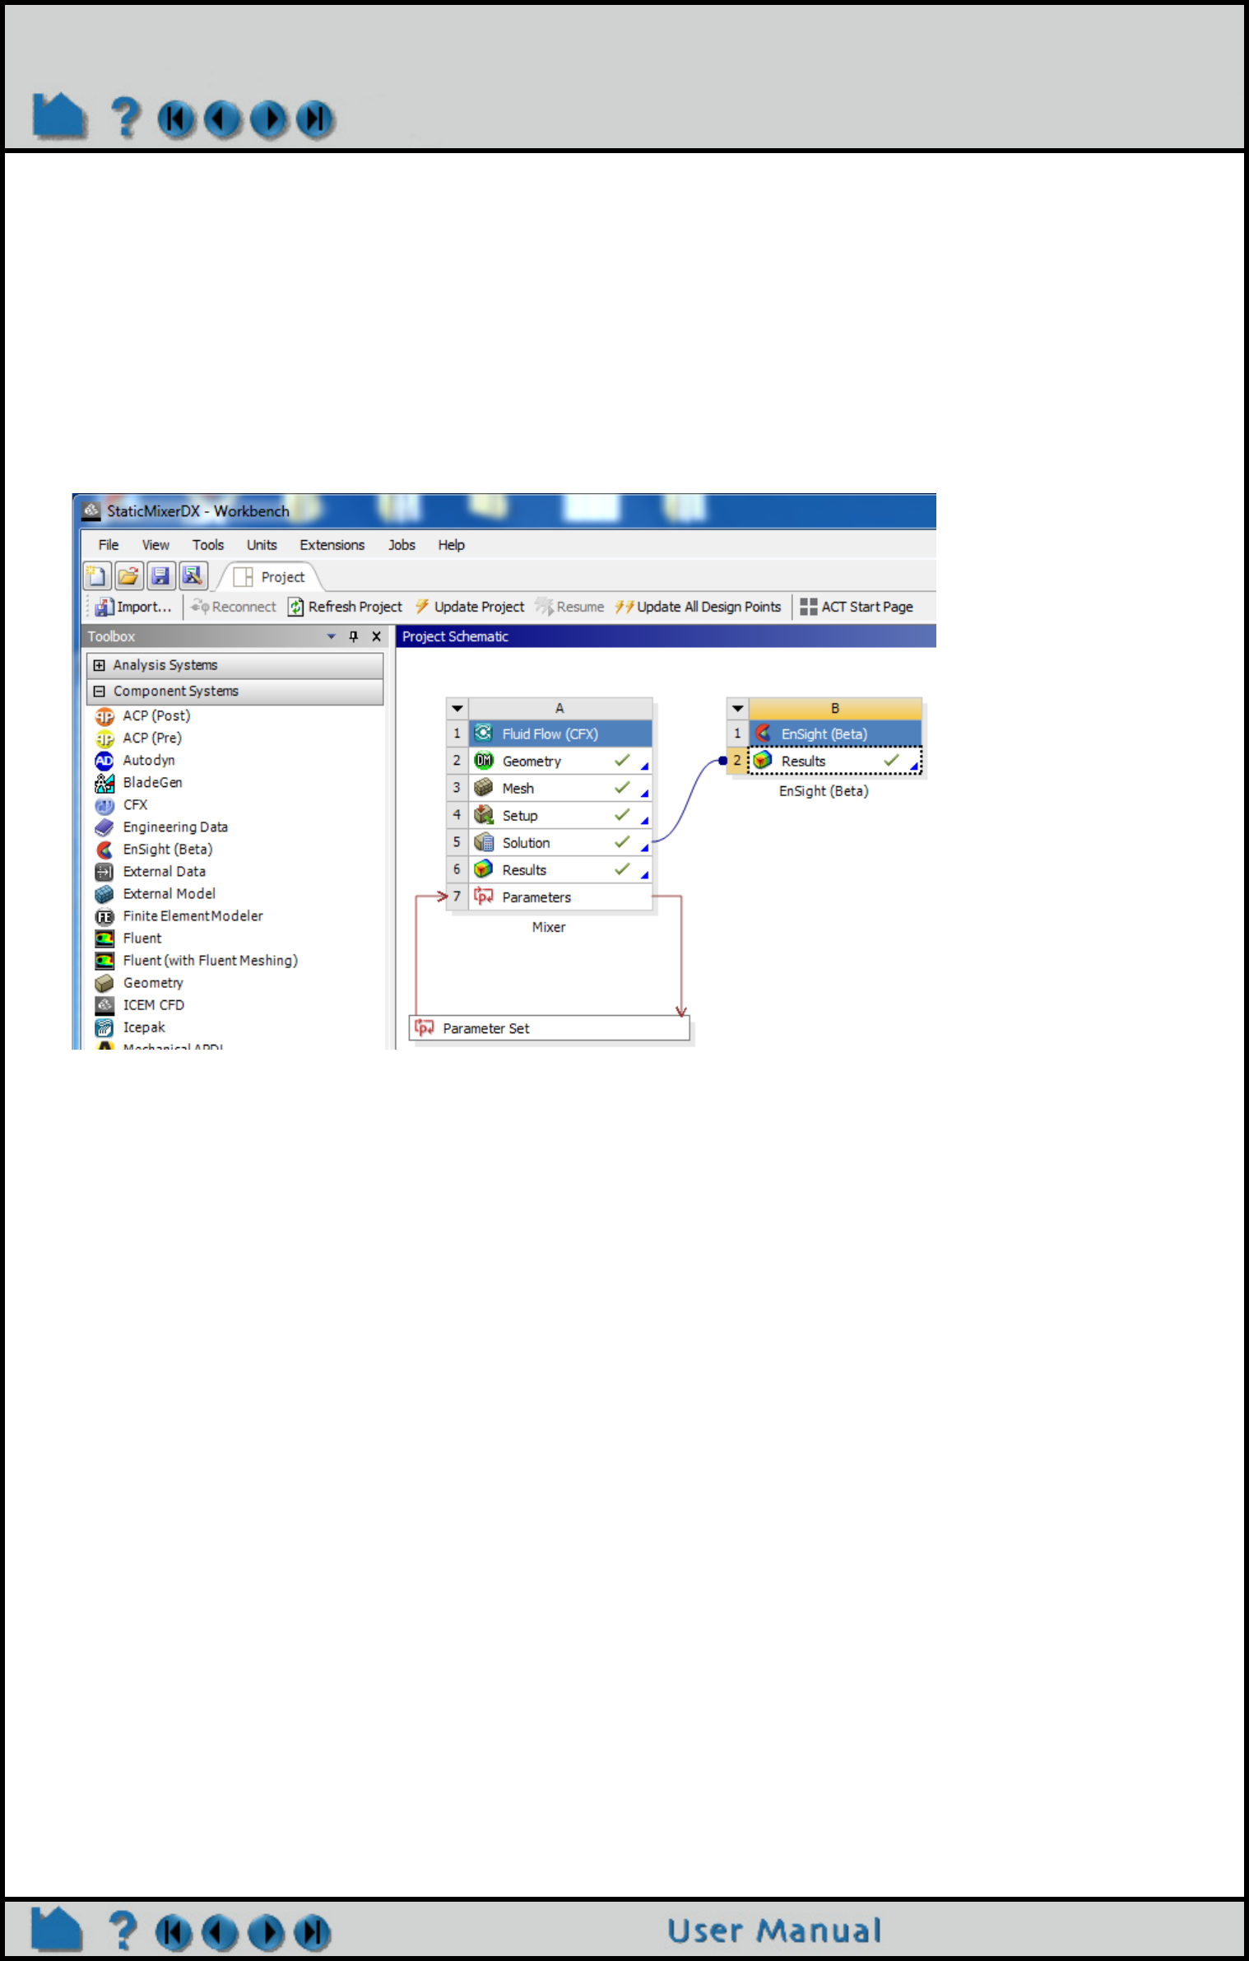
Task: Select Autodyn in the Toolbox
Action: coord(149,760)
